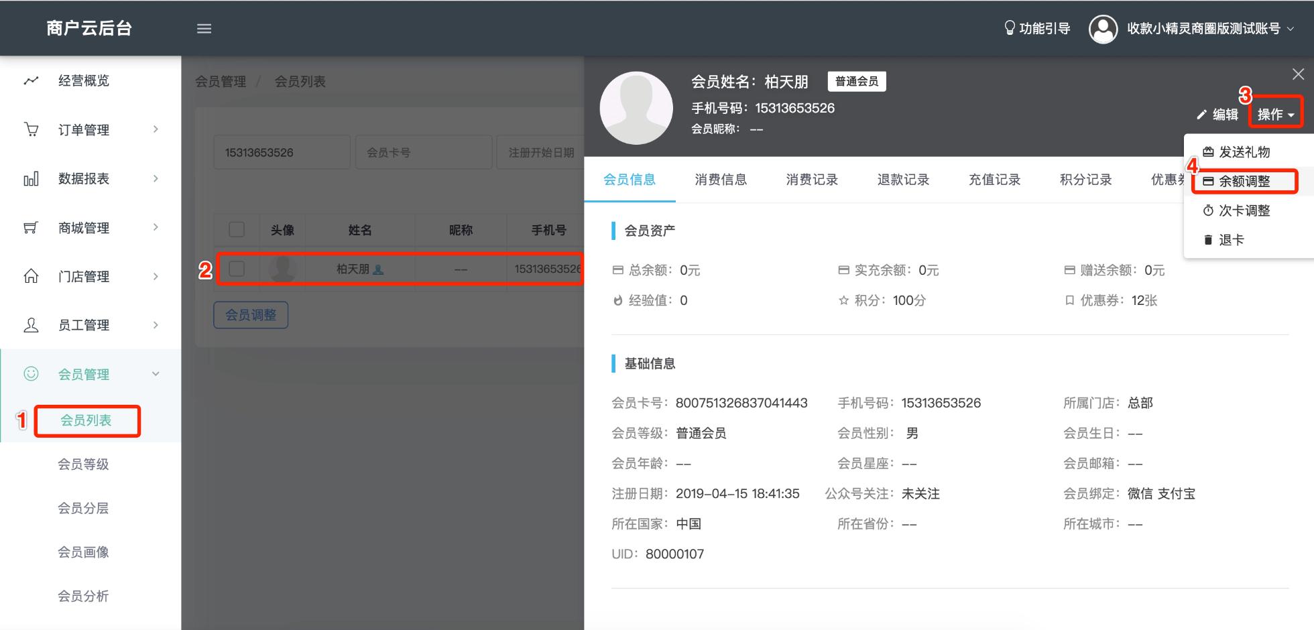Open 会员分层 in the sidebar
This screenshot has height=630, width=1314.
point(83,508)
